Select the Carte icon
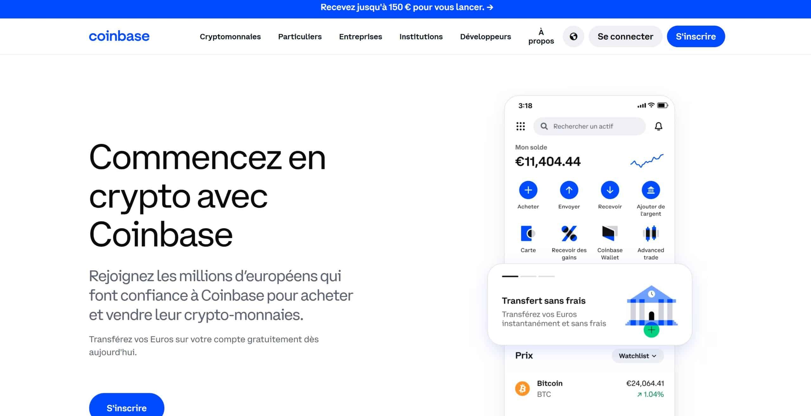Image resolution: width=811 pixels, height=416 pixels. (x=528, y=234)
